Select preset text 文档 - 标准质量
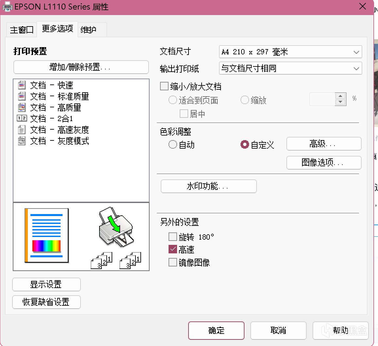 (x=60, y=96)
